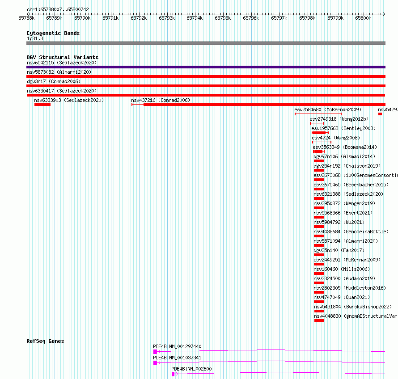Click the PDE4B|NM_002600 gene label
This screenshot has width=398, height=379.
[x=191, y=369]
